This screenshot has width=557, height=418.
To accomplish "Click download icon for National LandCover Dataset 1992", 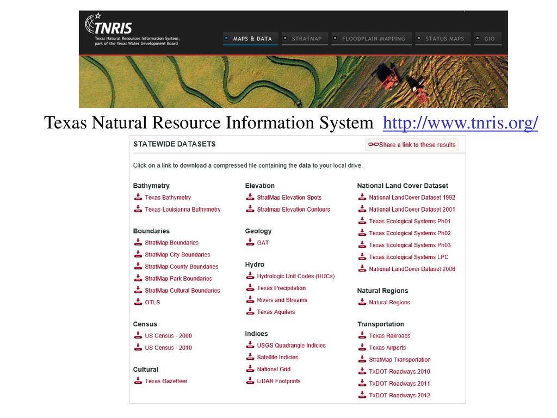I will coord(362,197).
